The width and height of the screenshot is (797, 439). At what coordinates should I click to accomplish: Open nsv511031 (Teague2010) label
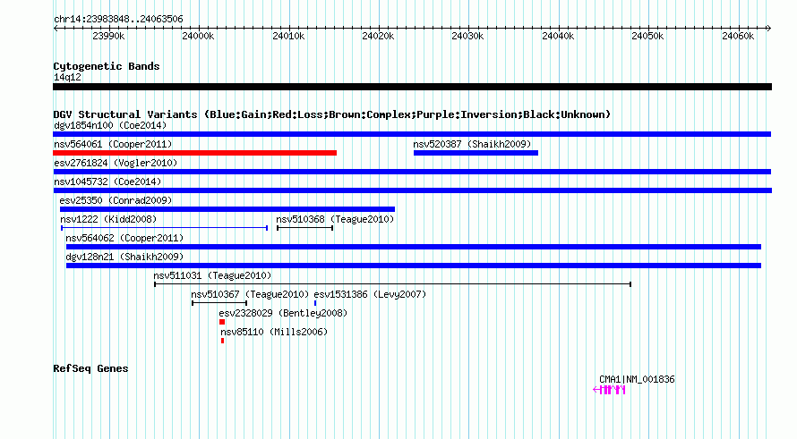[x=212, y=275]
